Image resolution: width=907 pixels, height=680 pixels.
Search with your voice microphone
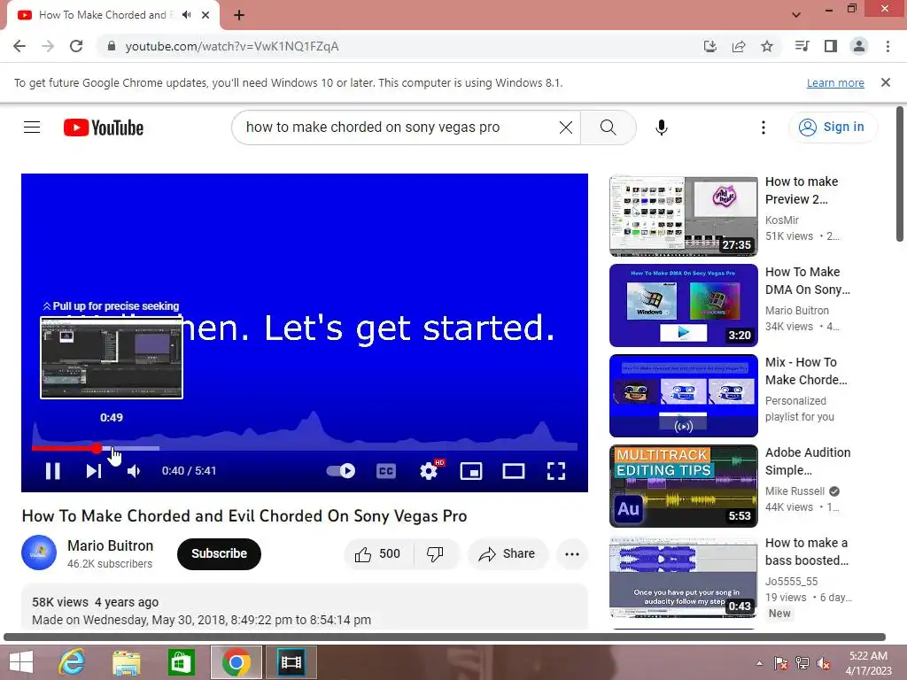click(661, 127)
